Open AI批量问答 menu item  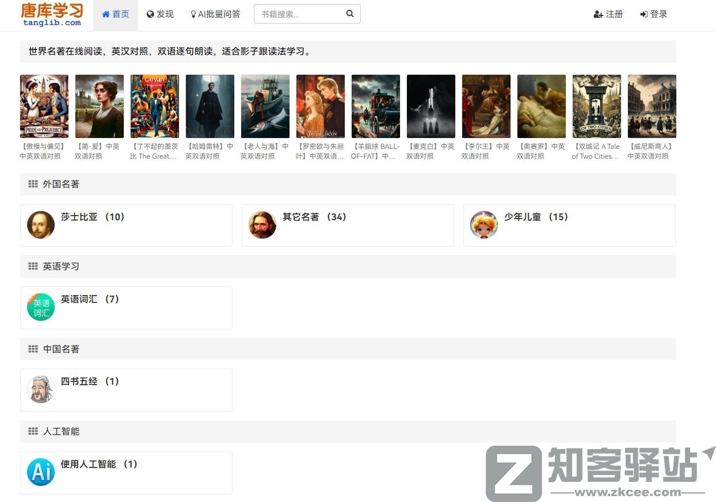215,14
